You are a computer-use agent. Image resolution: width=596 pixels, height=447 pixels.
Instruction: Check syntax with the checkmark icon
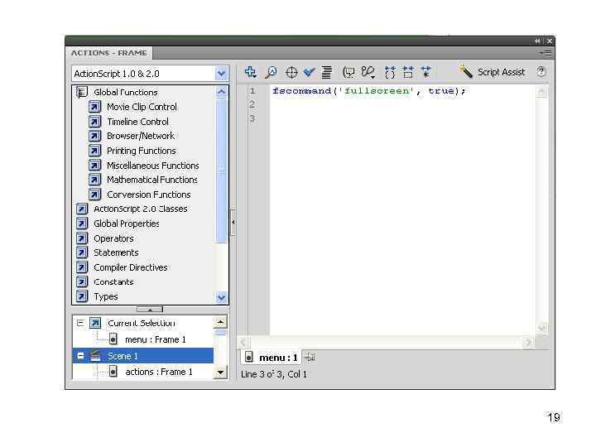309,72
